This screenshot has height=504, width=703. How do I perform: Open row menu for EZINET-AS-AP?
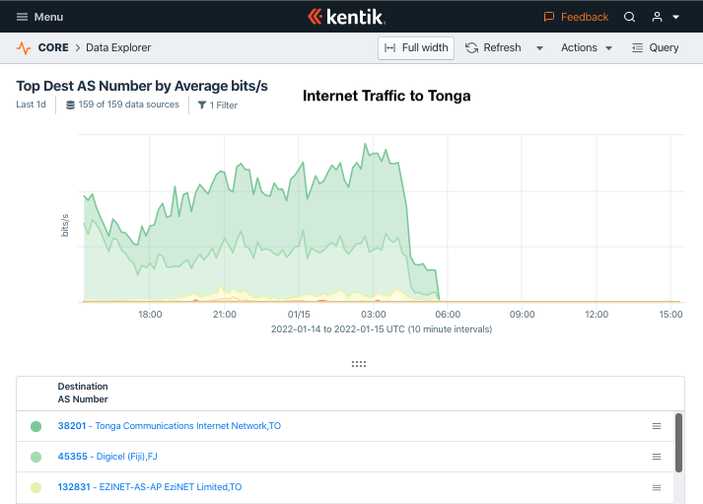(x=657, y=487)
